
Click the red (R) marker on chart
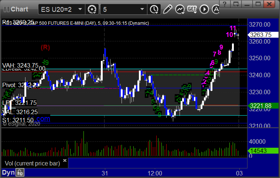click(x=45, y=47)
